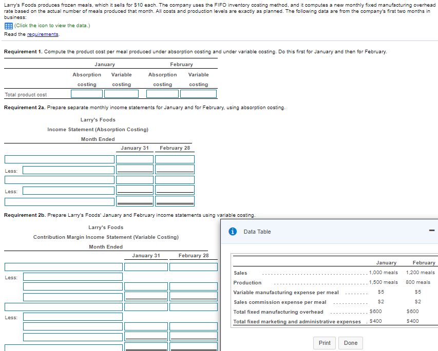Click first Less label field in variable costing statement
Image resolution: width=438 pixels, height=351 pixels.
coord(73,277)
